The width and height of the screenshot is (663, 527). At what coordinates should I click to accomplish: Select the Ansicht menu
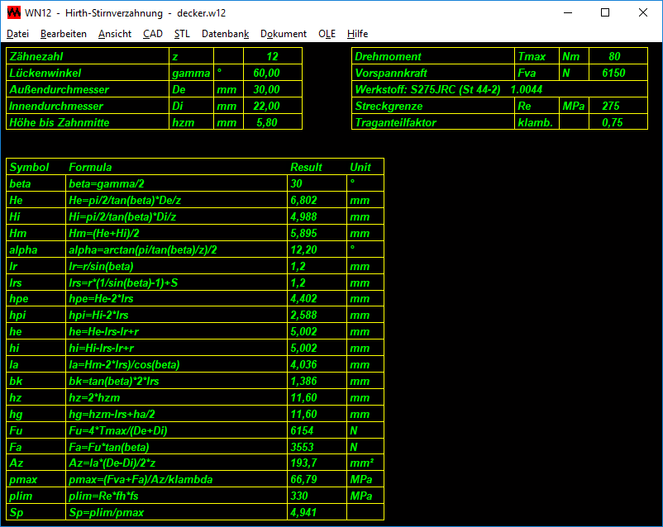[114, 34]
